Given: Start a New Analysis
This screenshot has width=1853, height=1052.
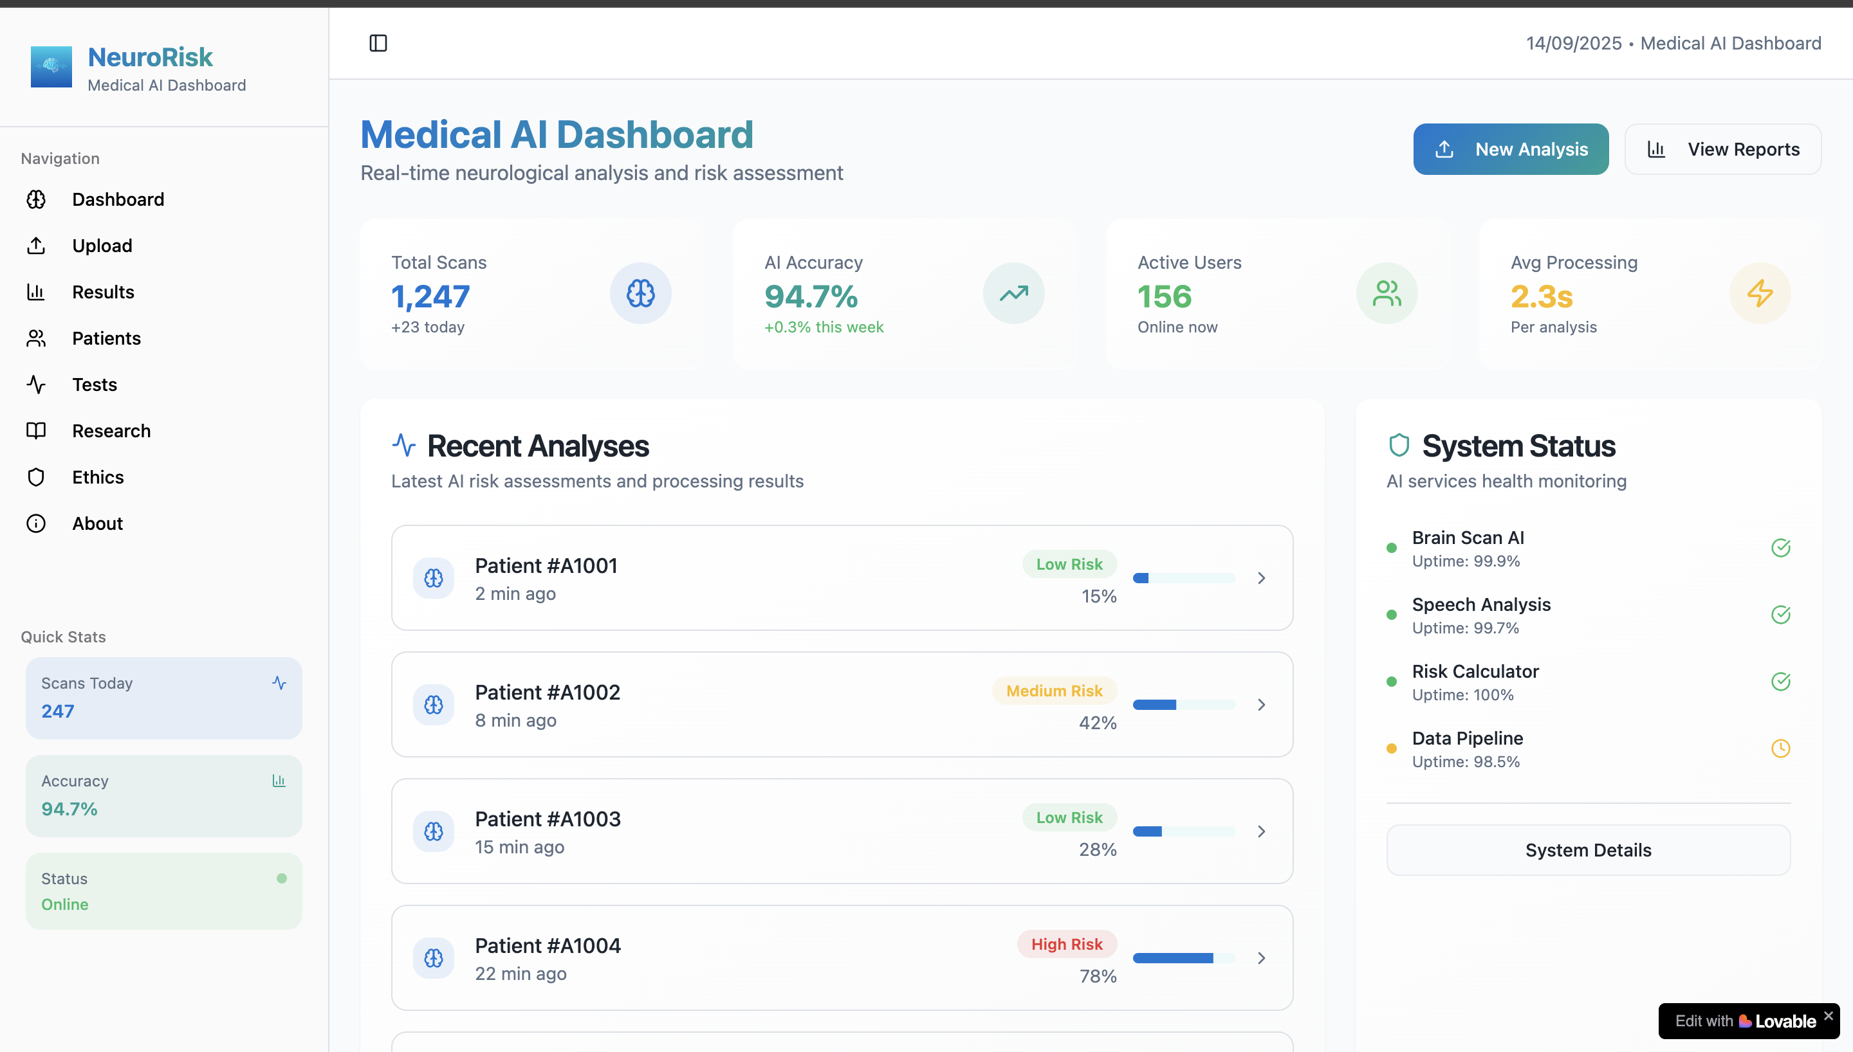Looking at the screenshot, I should (1511, 149).
